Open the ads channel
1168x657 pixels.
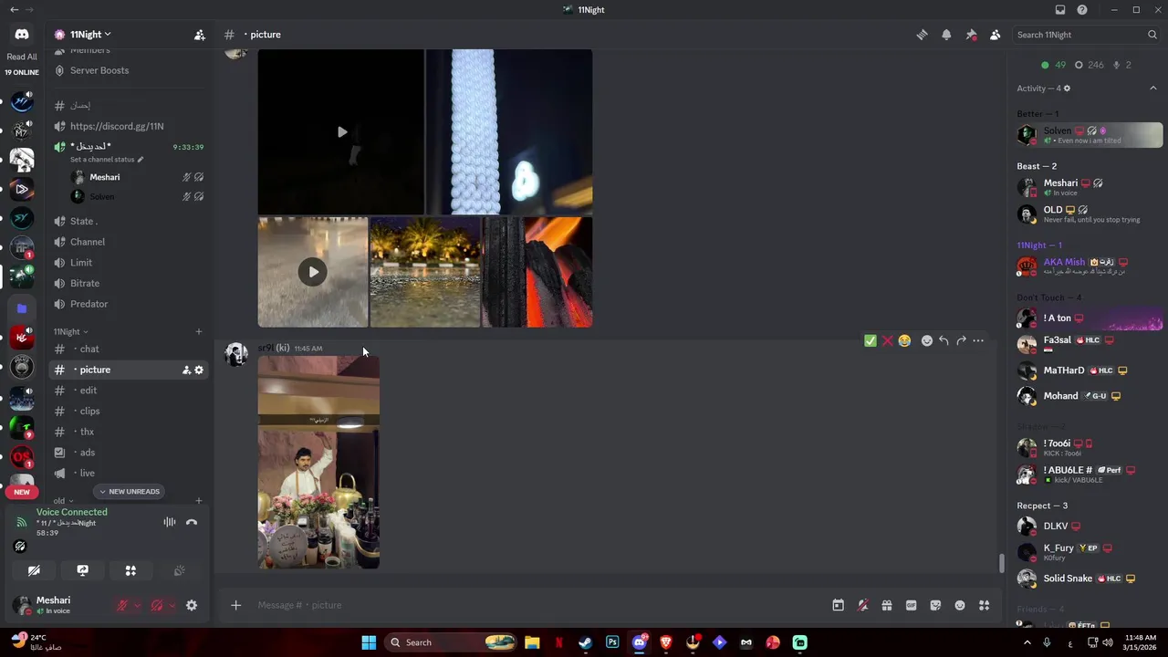(x=128, y=453)
